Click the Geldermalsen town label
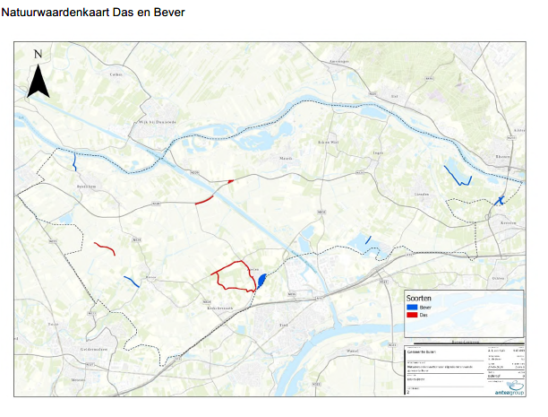 94,349
